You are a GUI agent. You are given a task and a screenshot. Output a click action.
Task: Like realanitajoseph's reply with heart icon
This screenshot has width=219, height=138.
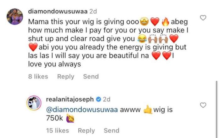coord(203,105)
